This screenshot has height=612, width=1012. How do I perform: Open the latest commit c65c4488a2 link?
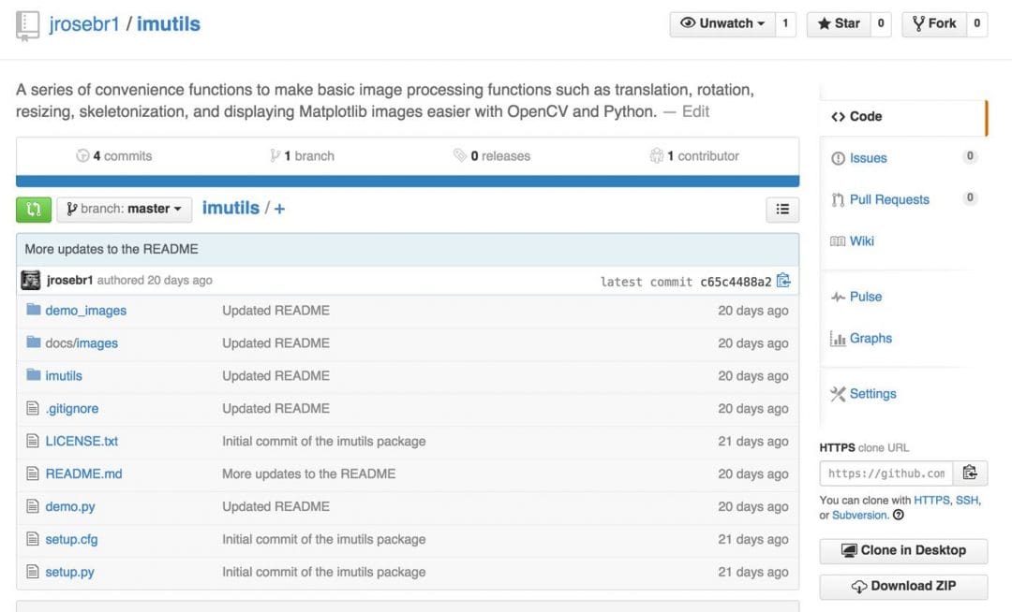pyautogui.click(x=736, y=282)
